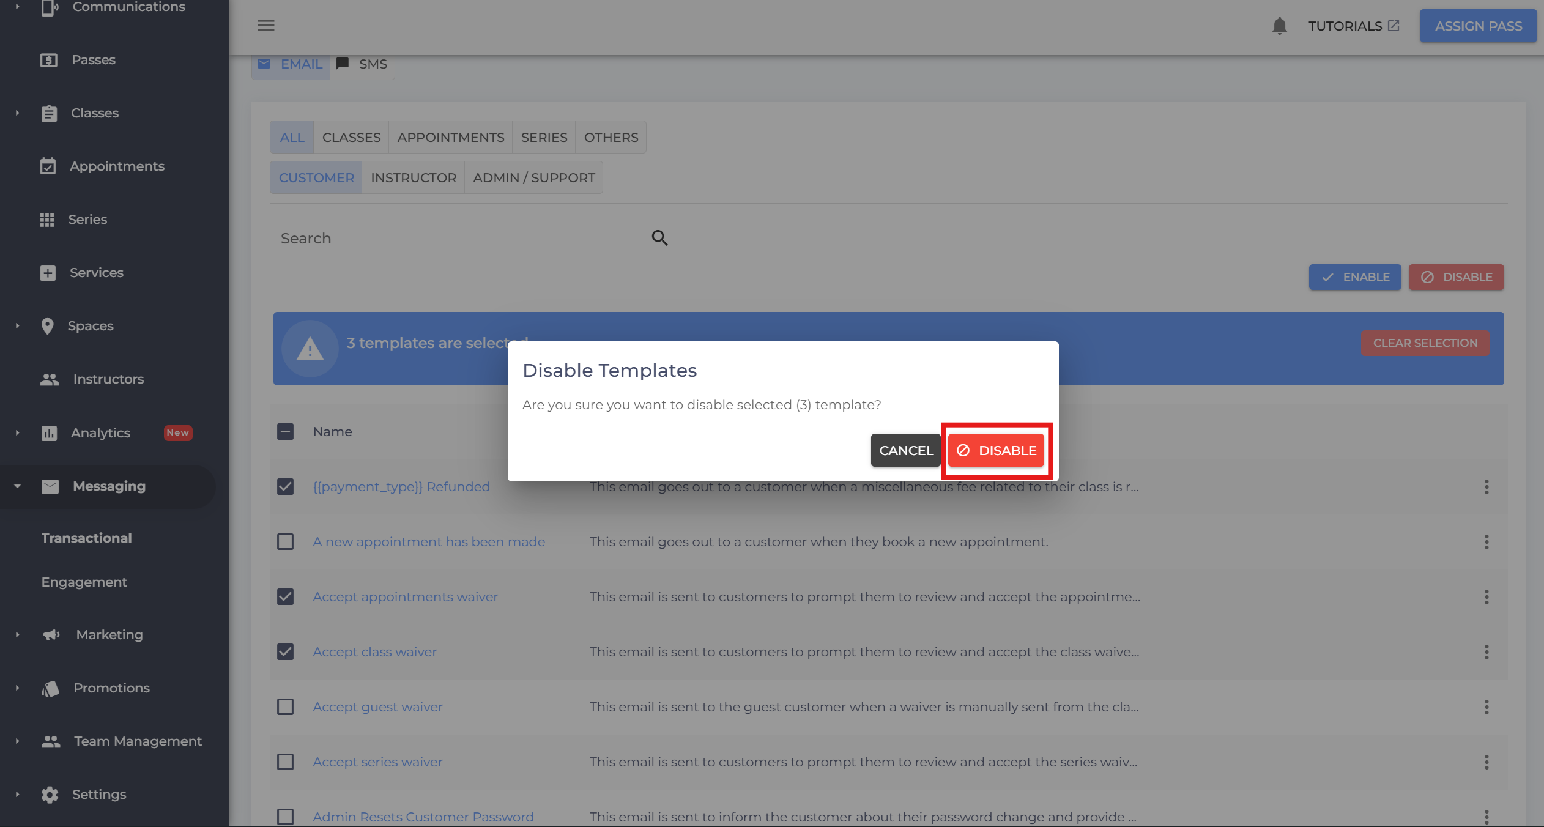Click the search magnifier icon
The height and width of the screenshot is (827, 1544).
[659, 238]
